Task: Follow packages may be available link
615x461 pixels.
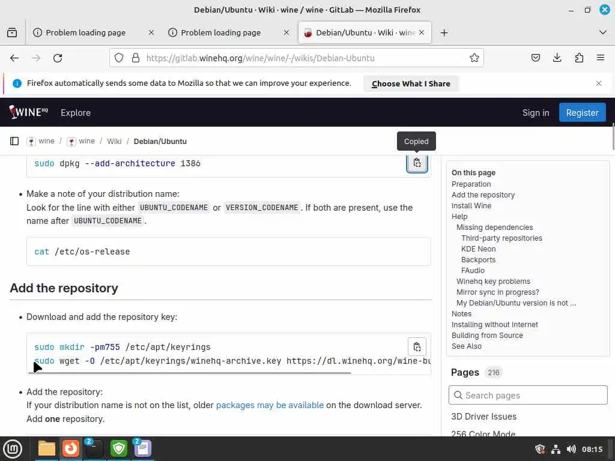Action: 270,405
